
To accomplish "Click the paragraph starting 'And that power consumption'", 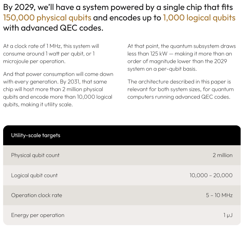I will [58, 89].
